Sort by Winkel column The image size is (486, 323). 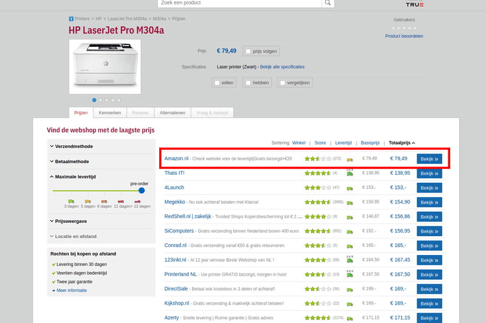coord(298,143)
